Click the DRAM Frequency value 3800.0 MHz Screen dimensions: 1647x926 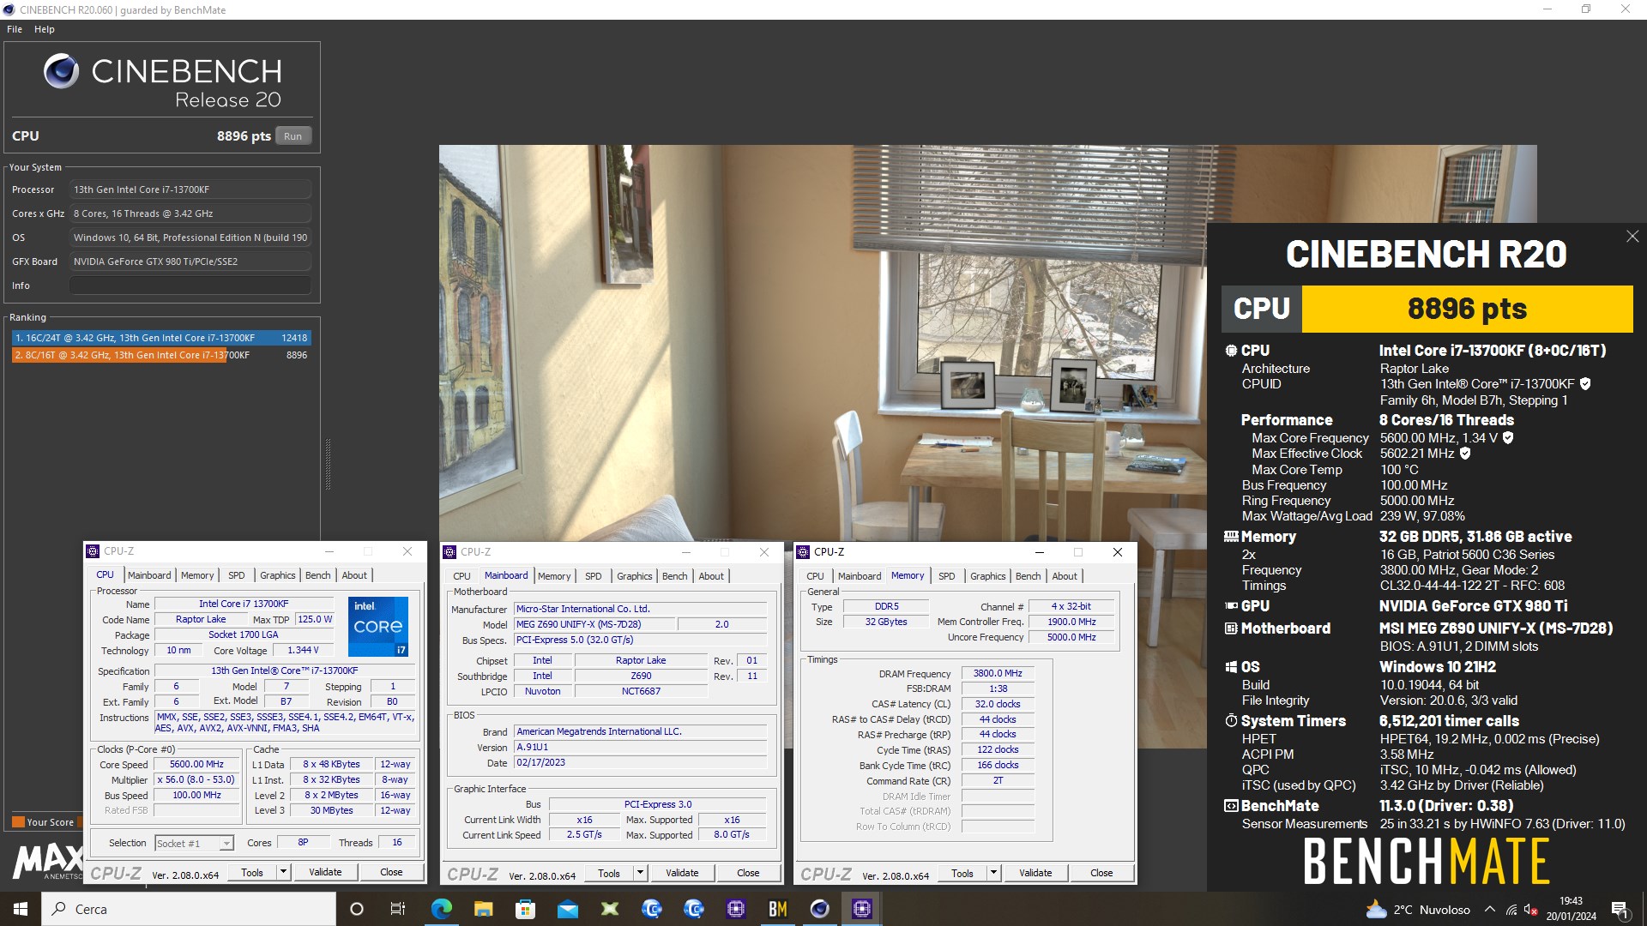pos(998,673)
